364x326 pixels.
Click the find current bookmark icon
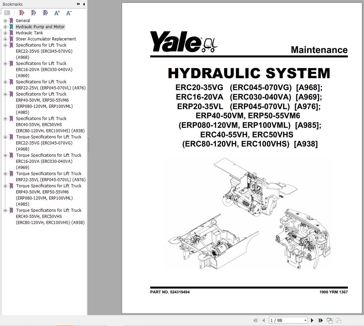46,13
